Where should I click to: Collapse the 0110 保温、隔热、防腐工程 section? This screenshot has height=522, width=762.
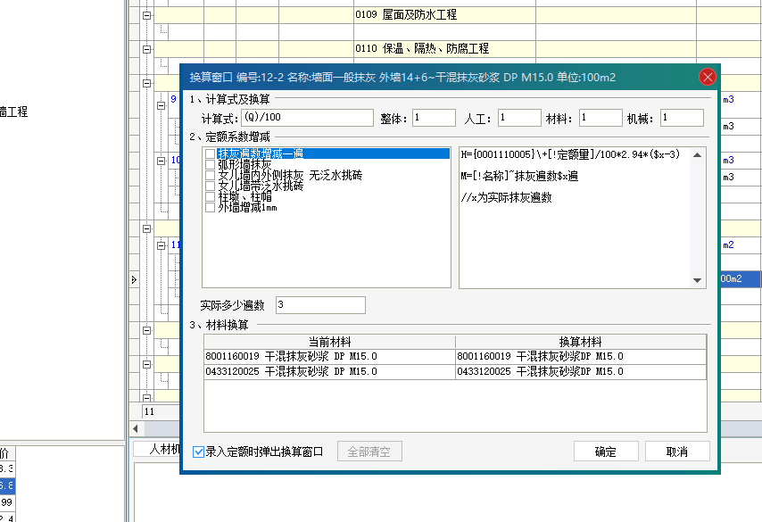[x=146, y=49]
